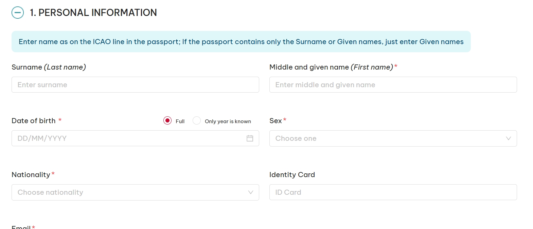Viewport: 533px width, 229px height.
Task: Open the Sex 'Choose one' dropdown
Action: [x=387, y=138]
